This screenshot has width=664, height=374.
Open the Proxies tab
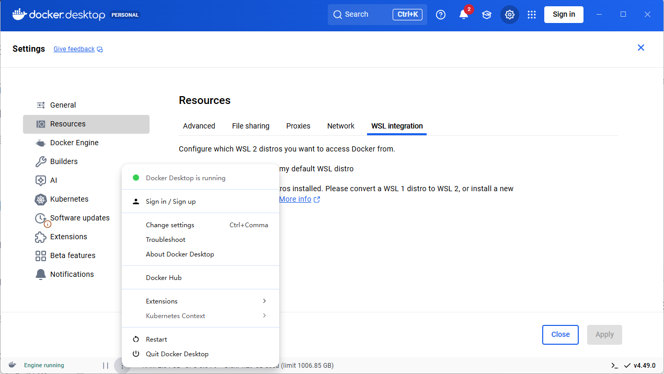pos(299,126)
